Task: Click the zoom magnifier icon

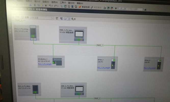Action: point(72,19)
